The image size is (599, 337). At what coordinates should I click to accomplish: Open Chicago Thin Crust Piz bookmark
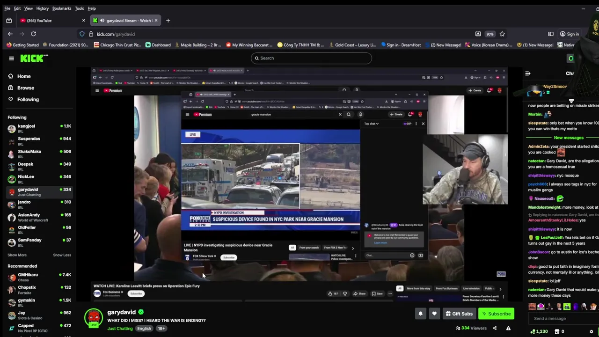117,45
